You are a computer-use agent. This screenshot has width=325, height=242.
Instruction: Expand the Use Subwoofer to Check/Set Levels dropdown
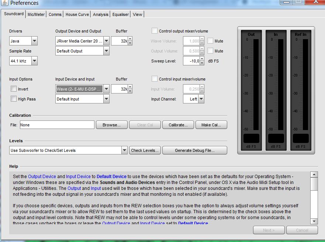(124, 150)
